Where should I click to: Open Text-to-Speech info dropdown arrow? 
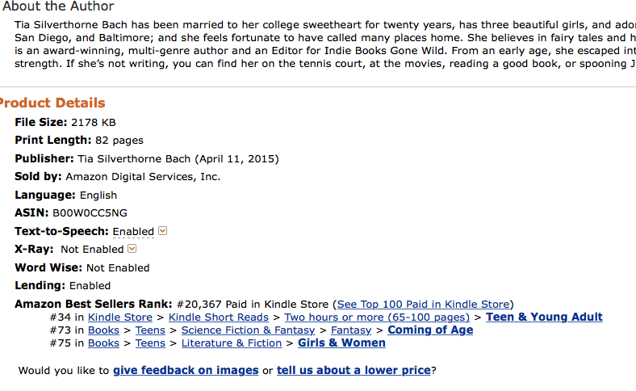162,231
